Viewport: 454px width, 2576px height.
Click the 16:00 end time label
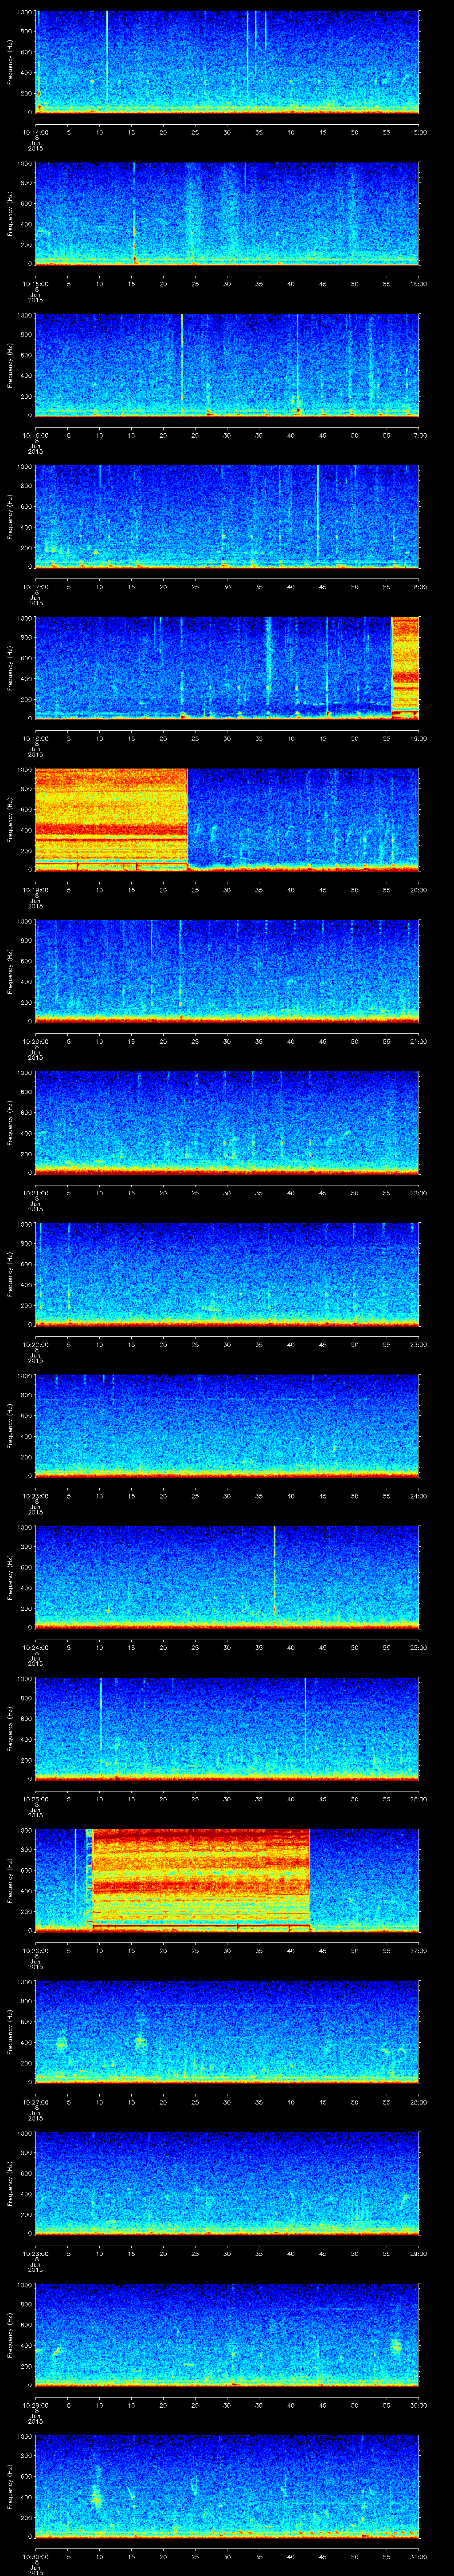click(x=418, y=284)
